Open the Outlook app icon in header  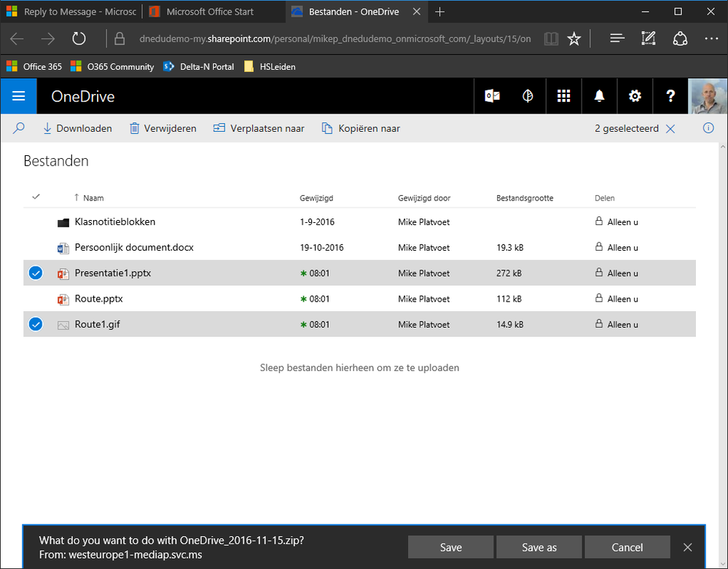click(x=492, y=96)
